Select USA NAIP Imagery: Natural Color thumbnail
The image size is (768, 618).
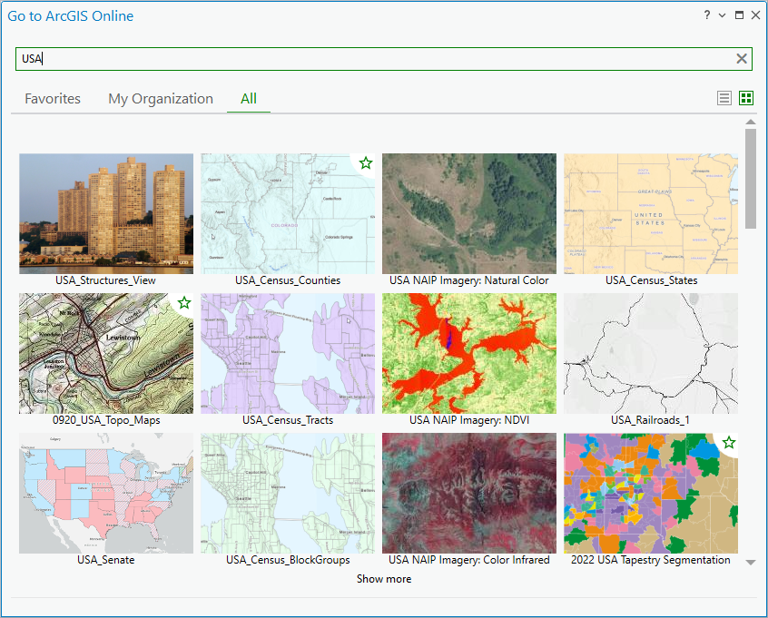click(469, 213)
